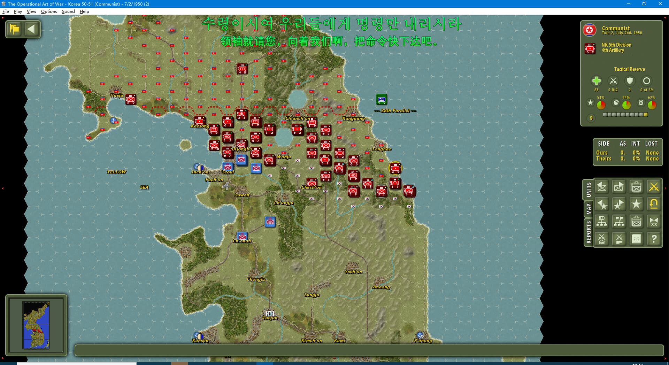The height and width of the screenshot is (365, 669).
Task: Click the blue UN naval unit near 38th Parallel
Action: 382,100
